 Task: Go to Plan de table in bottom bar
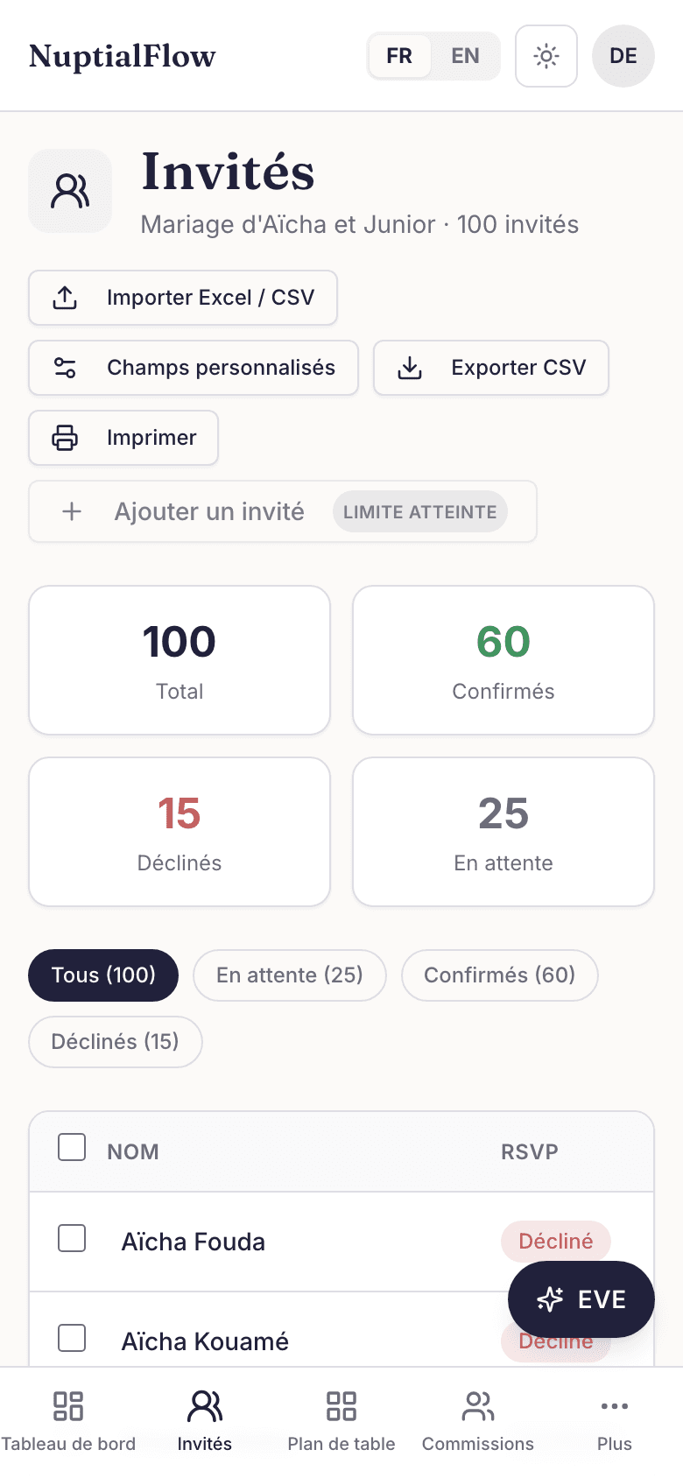click(341, 1422)
